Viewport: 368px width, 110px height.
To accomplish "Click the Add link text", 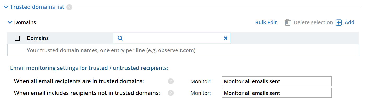I will pos(349,22).
